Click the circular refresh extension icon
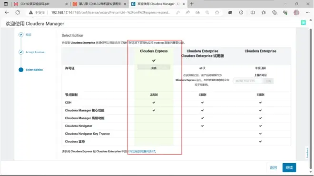This screenshot has height=176, width=314. pos(241,12)
